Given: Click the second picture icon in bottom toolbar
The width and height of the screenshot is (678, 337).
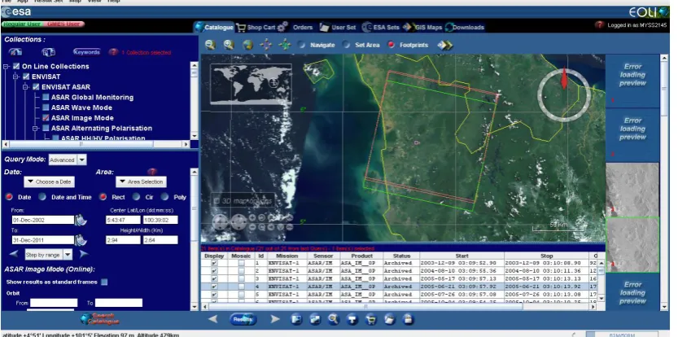Looking at the screenshot, I should point(315,320).
